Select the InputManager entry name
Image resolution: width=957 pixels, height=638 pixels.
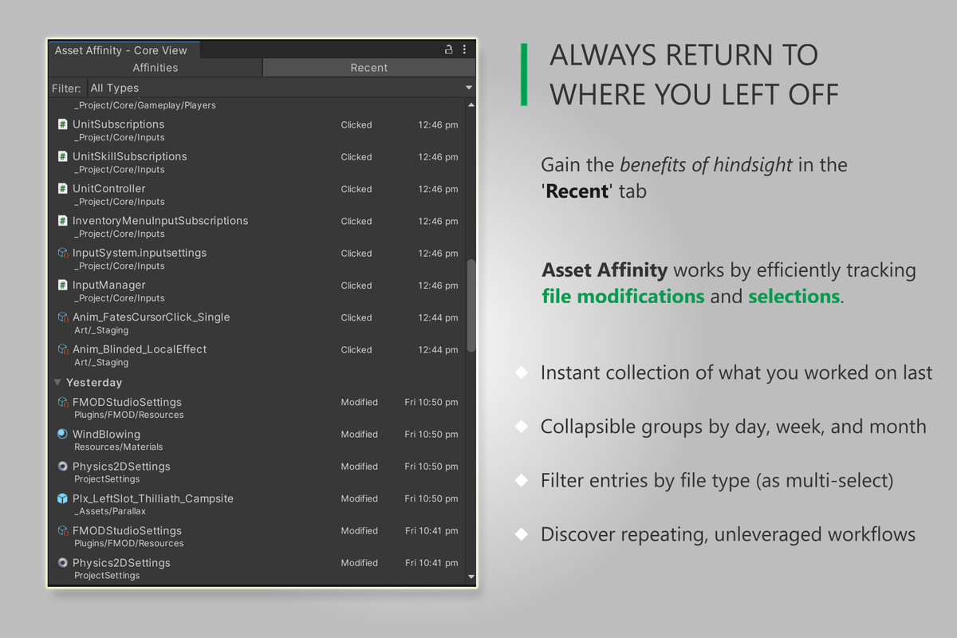(109, 285)
